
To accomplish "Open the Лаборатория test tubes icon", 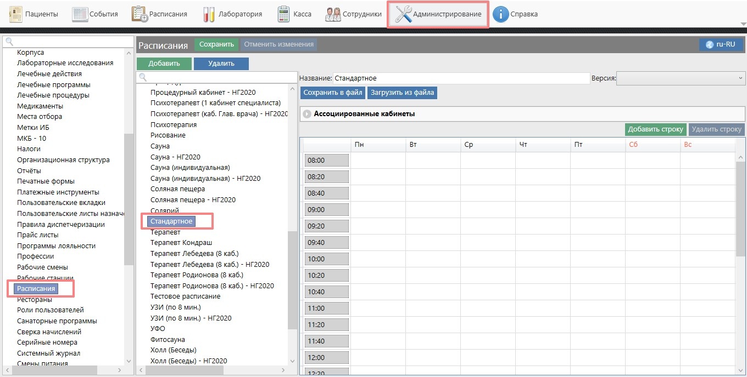I will (209, 14).
